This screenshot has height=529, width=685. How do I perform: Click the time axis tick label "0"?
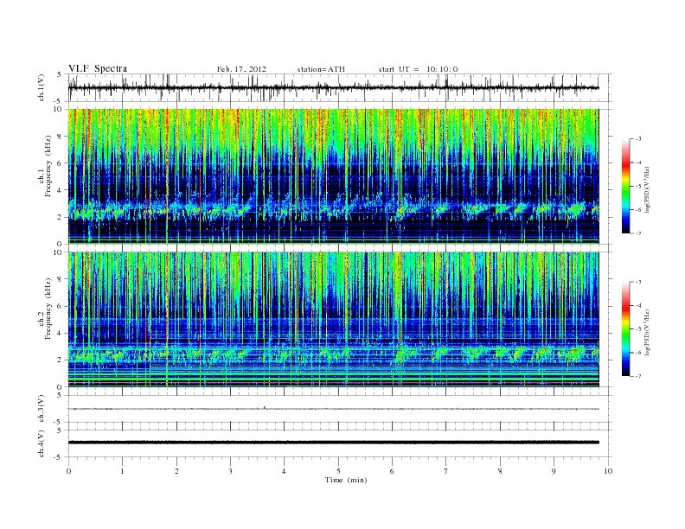(x=68, y=471)
